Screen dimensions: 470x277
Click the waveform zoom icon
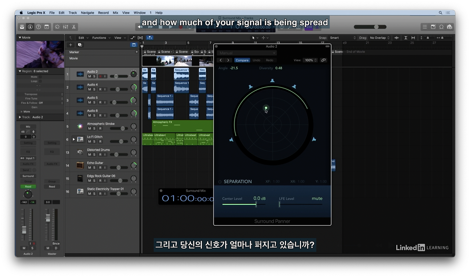tap(397, 38)
